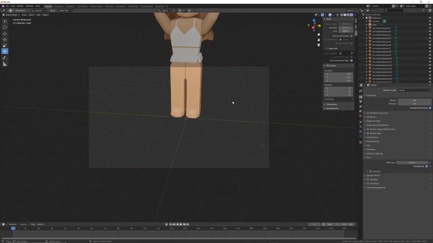Enable Screen Space Reflections checkbox
433x243 pixels.
[x=368, y=129]
